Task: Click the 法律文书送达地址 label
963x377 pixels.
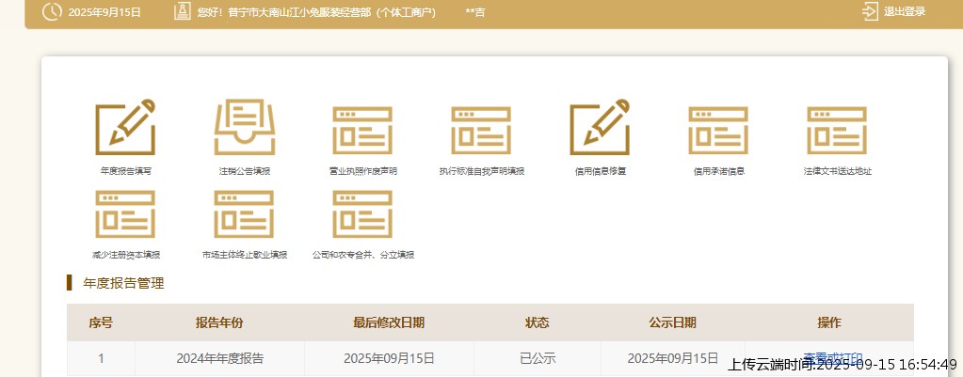Action: [837, 172]
